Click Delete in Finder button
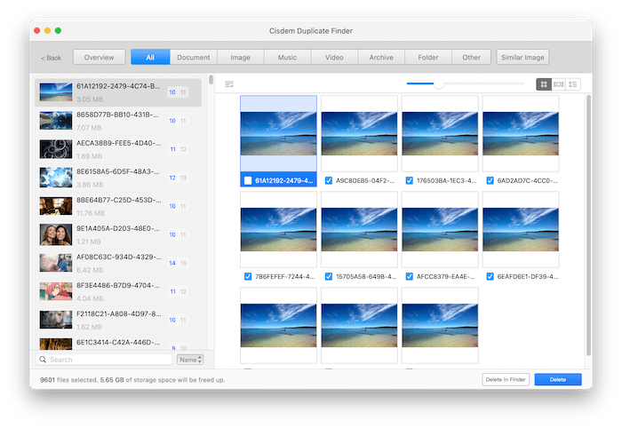Viewport: 622px width, 428px height. tap(505, 379)
